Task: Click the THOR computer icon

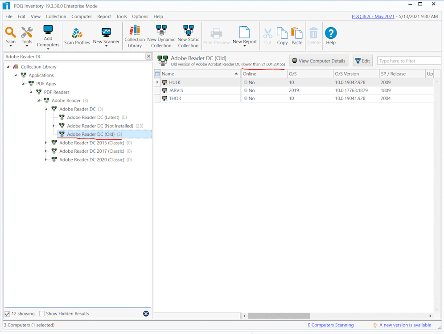Action: 164,98
